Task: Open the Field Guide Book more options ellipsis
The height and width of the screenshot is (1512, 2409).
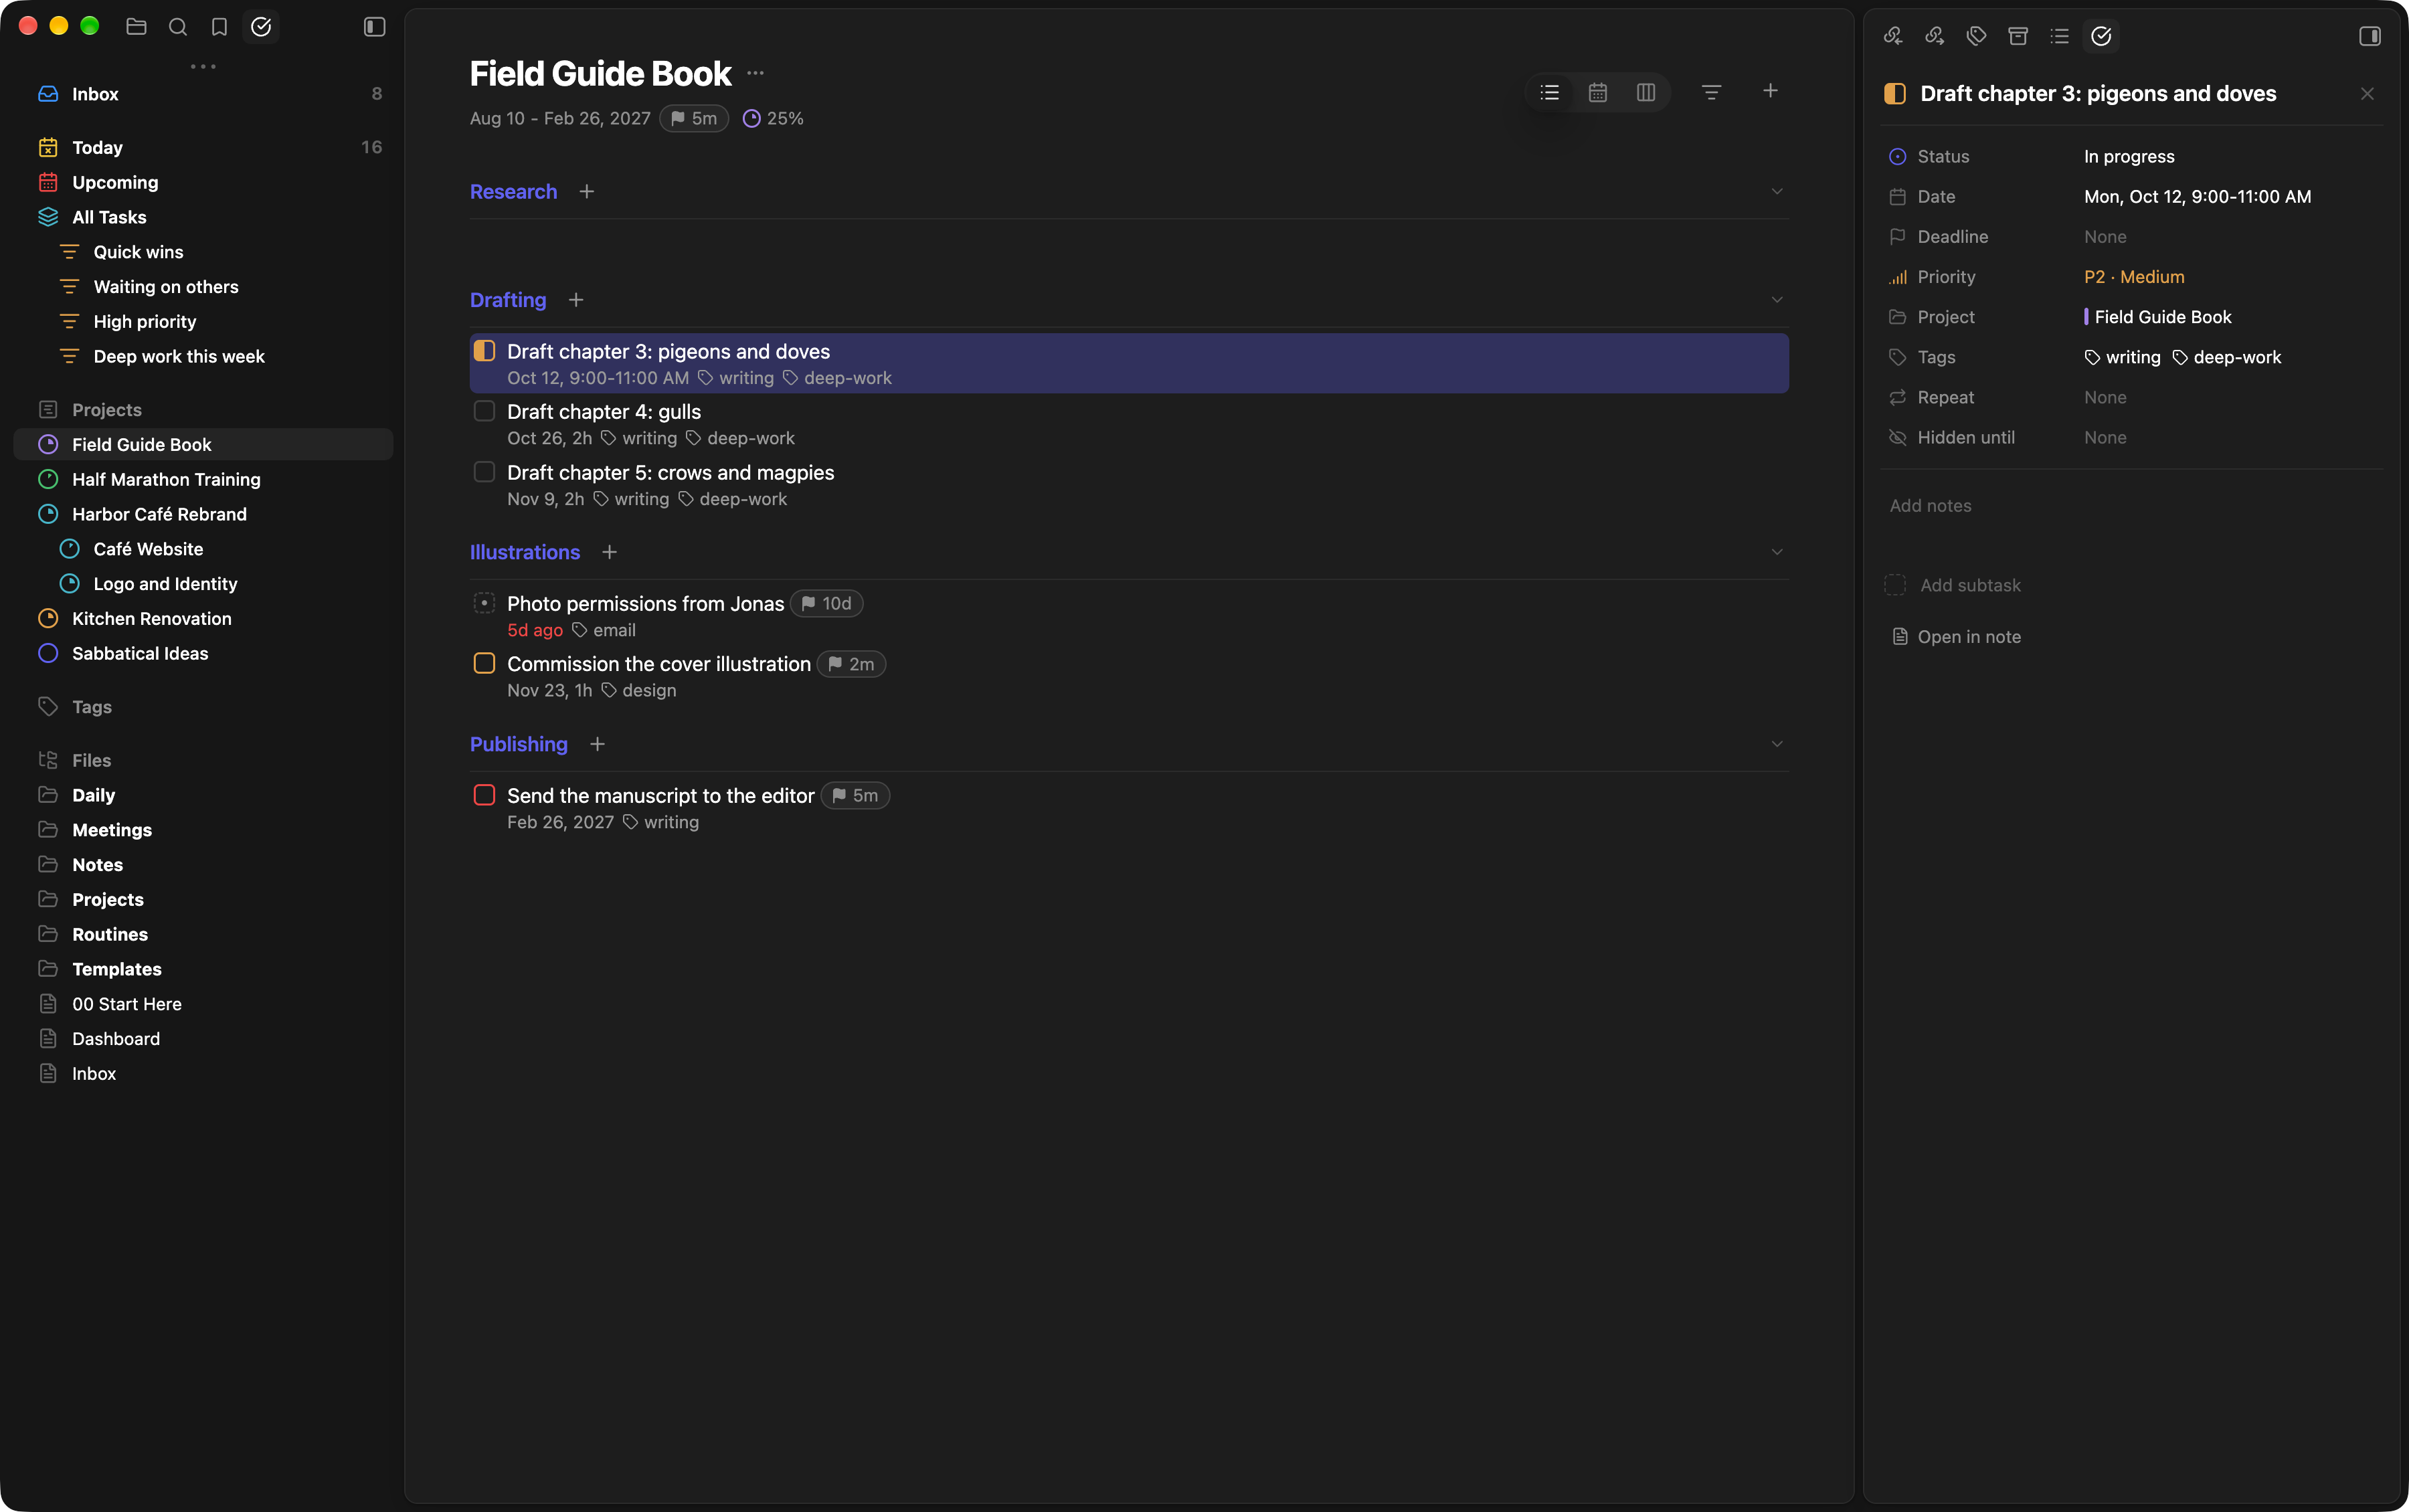Action: tap(756, 73)
